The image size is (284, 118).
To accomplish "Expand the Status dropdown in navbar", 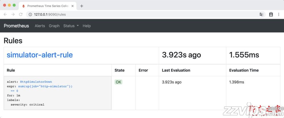I will 71,26.
